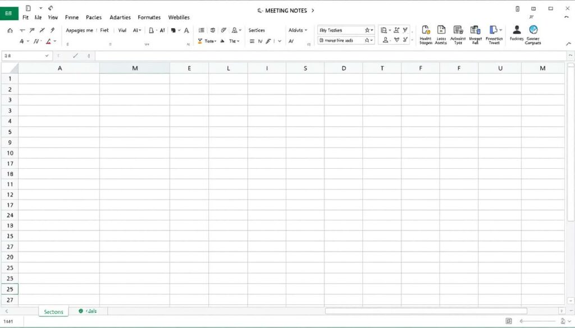Viewport: 575px width, 328px height.
Task: Click the heart-shaped icon in filter group
Action: click(x=397, y=40)
